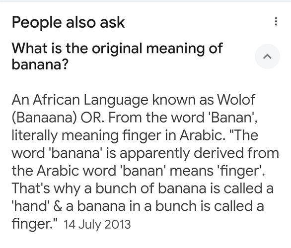This screenshot has width=291, height=248.
Task: Click the quoted word 'hand' in the answer
Action: point(31,206)
